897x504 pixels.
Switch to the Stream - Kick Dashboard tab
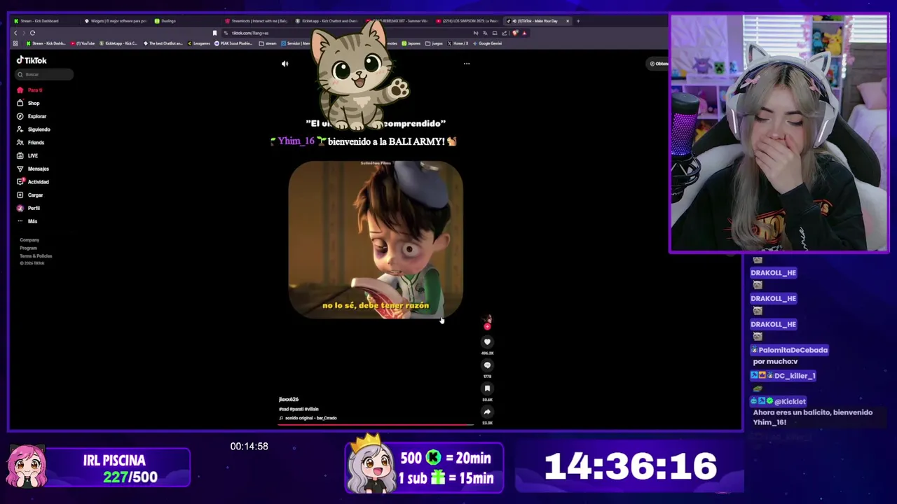tap(40, 21)
